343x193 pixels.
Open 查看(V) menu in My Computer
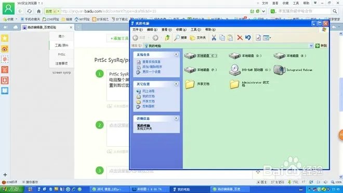166,30
